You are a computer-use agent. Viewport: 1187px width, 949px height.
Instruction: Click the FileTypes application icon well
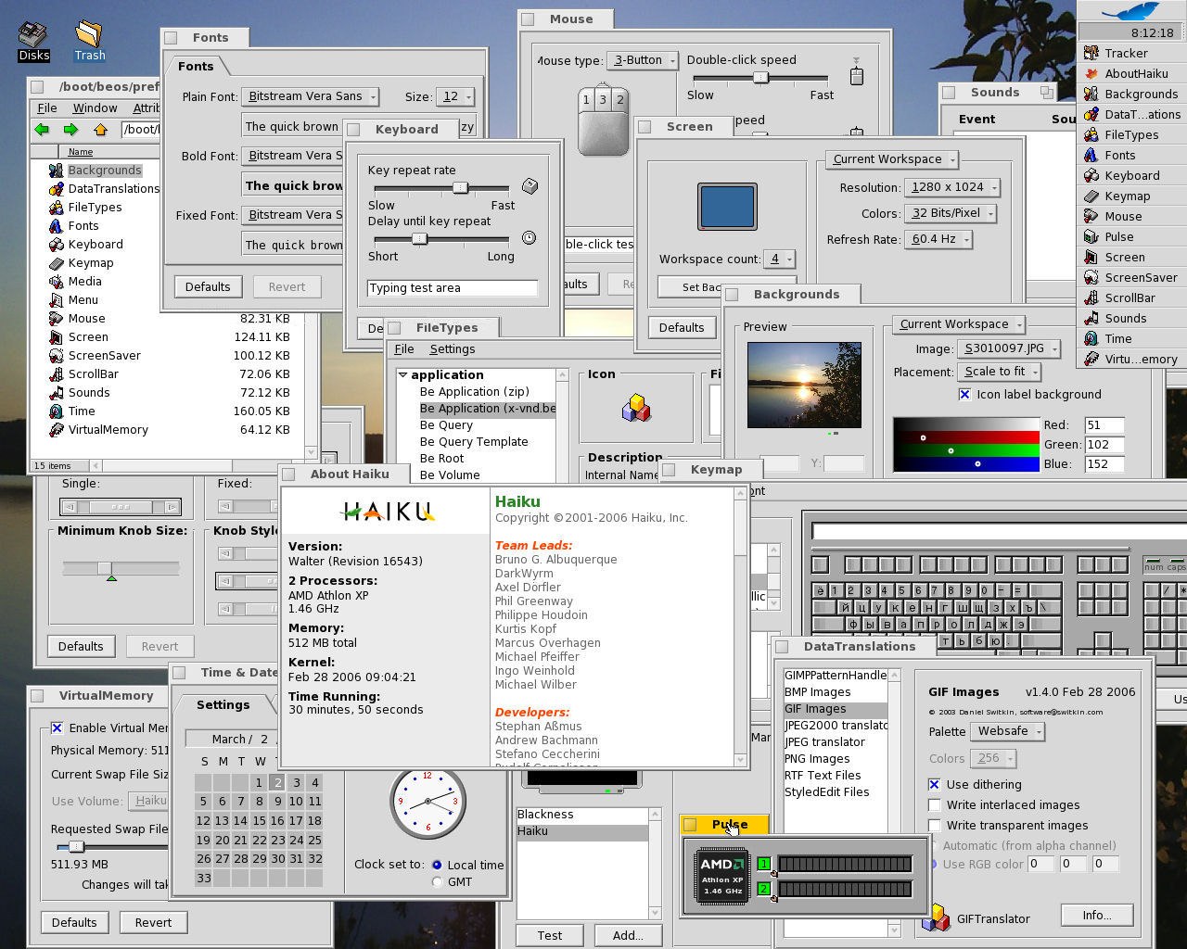(x=636, y=409)
